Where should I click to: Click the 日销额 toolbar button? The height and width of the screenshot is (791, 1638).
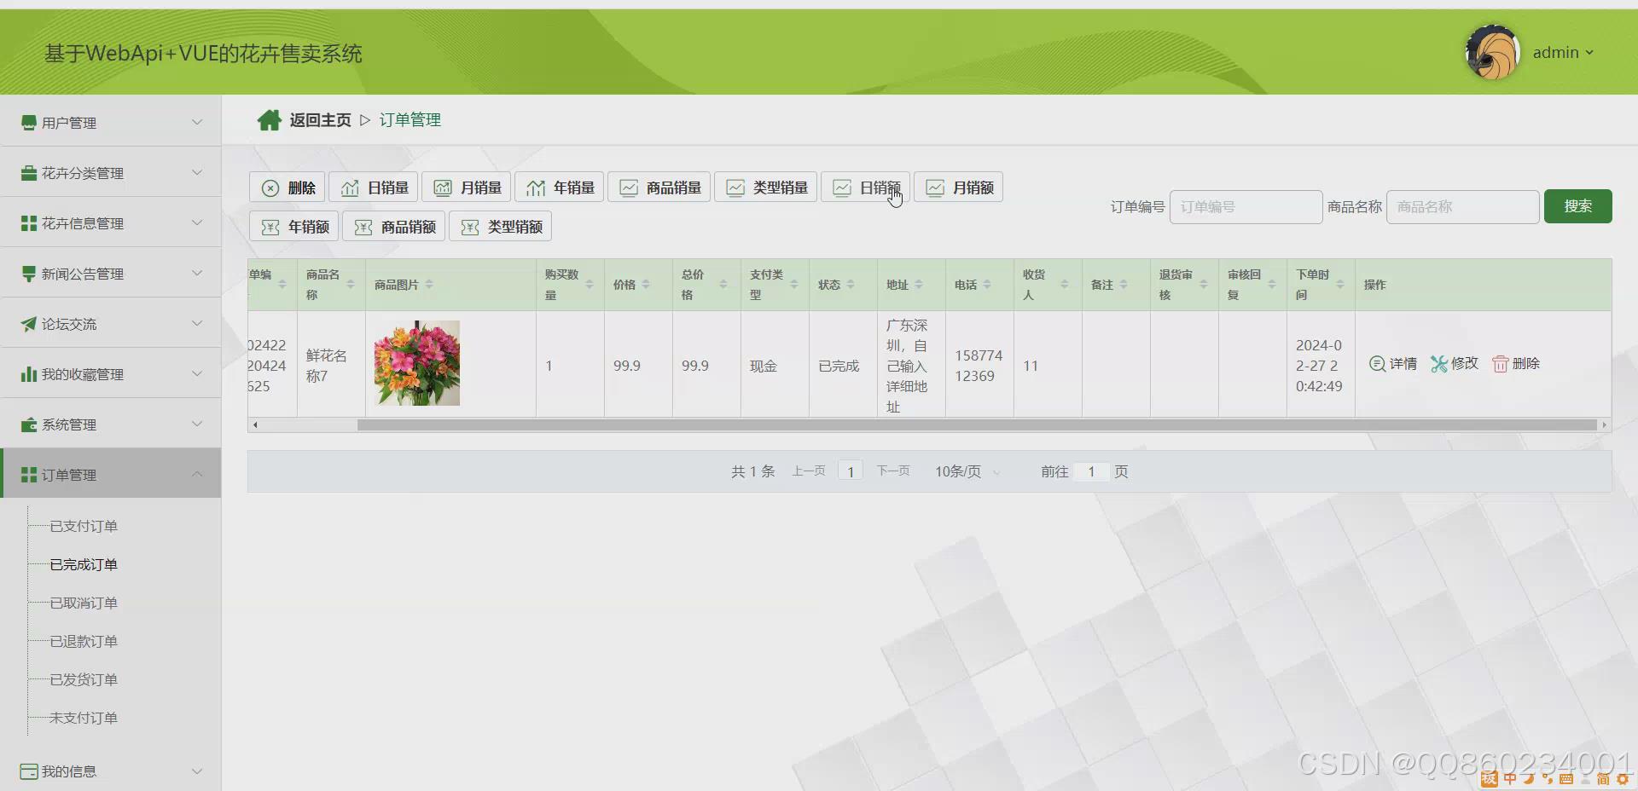pos(865,188)
